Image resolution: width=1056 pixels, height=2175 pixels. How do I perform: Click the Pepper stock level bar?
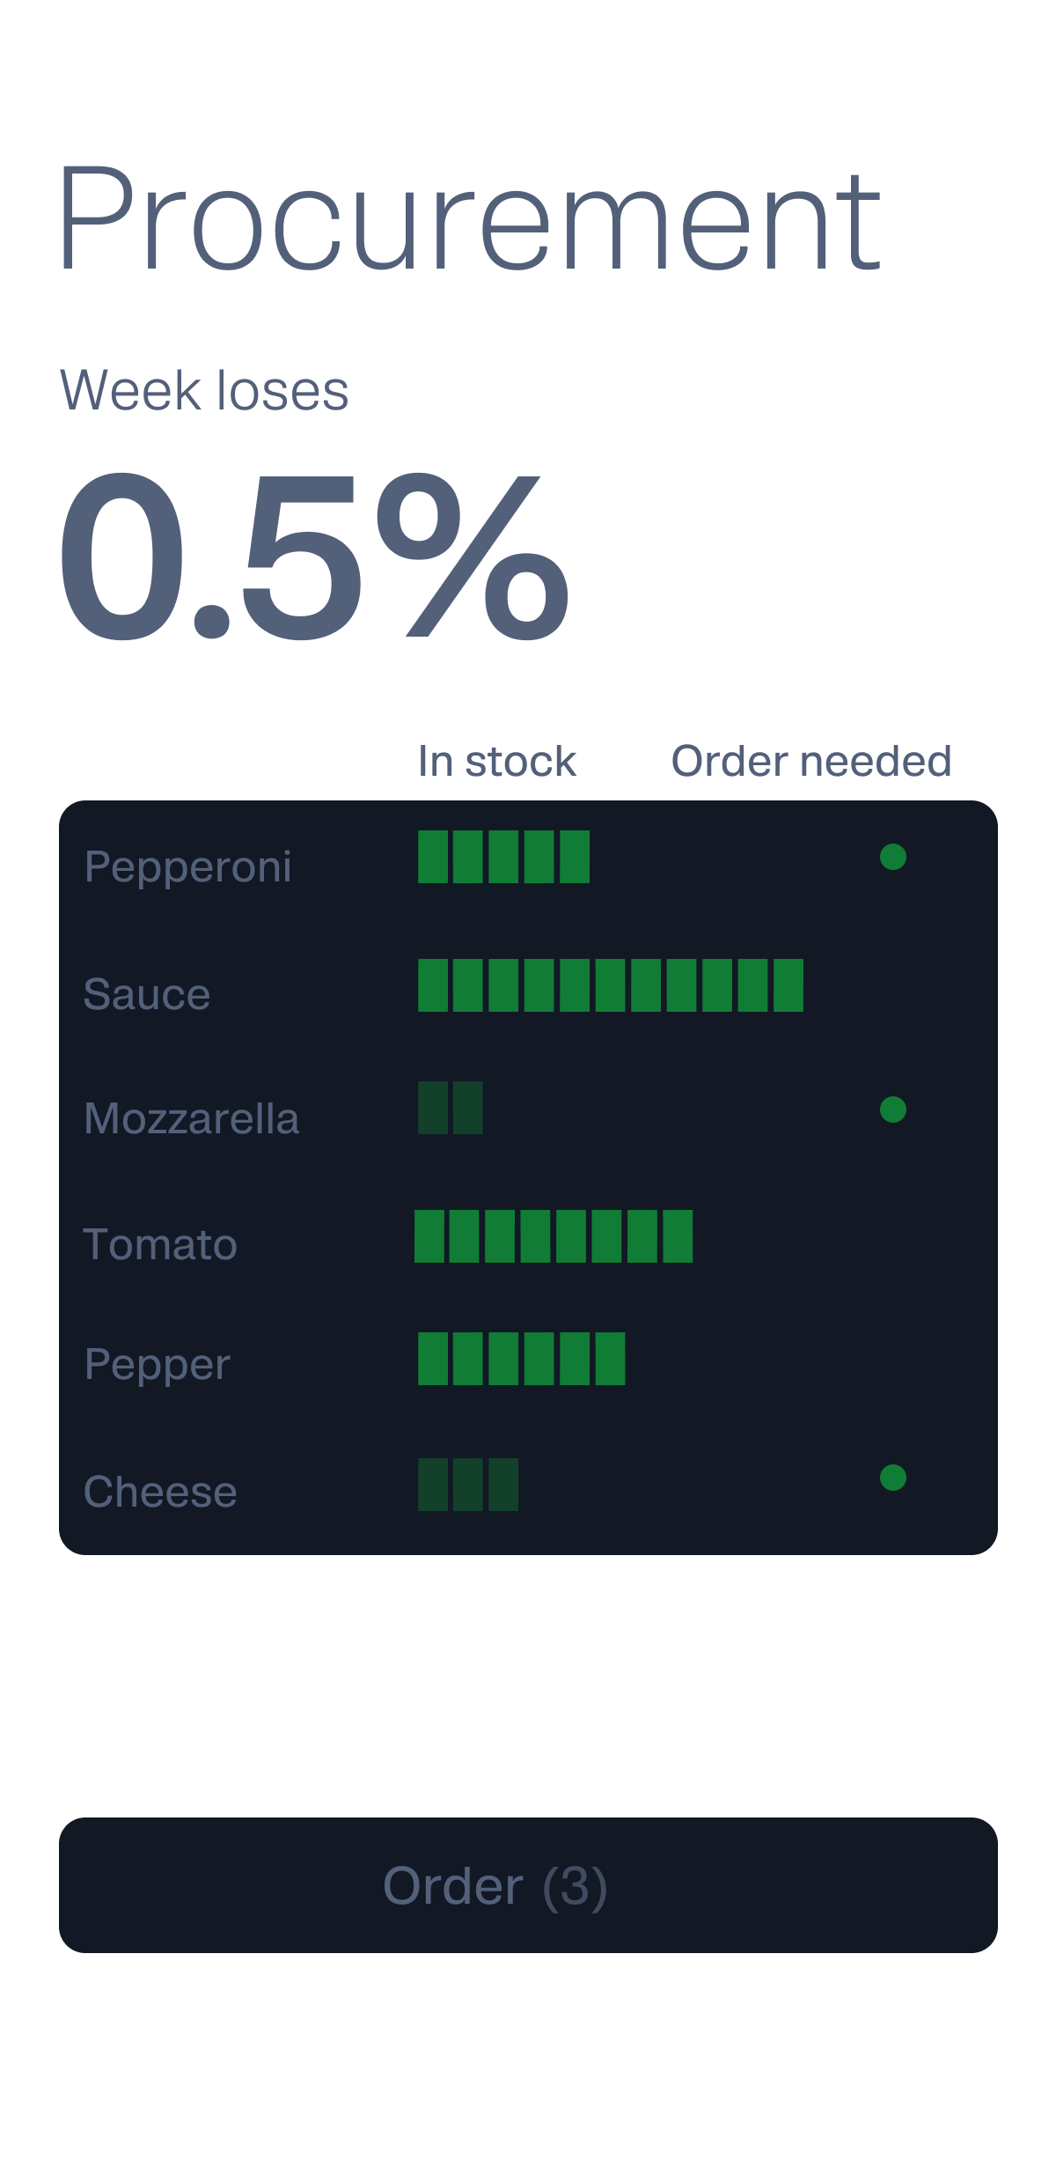click(x=521, y=1359)
